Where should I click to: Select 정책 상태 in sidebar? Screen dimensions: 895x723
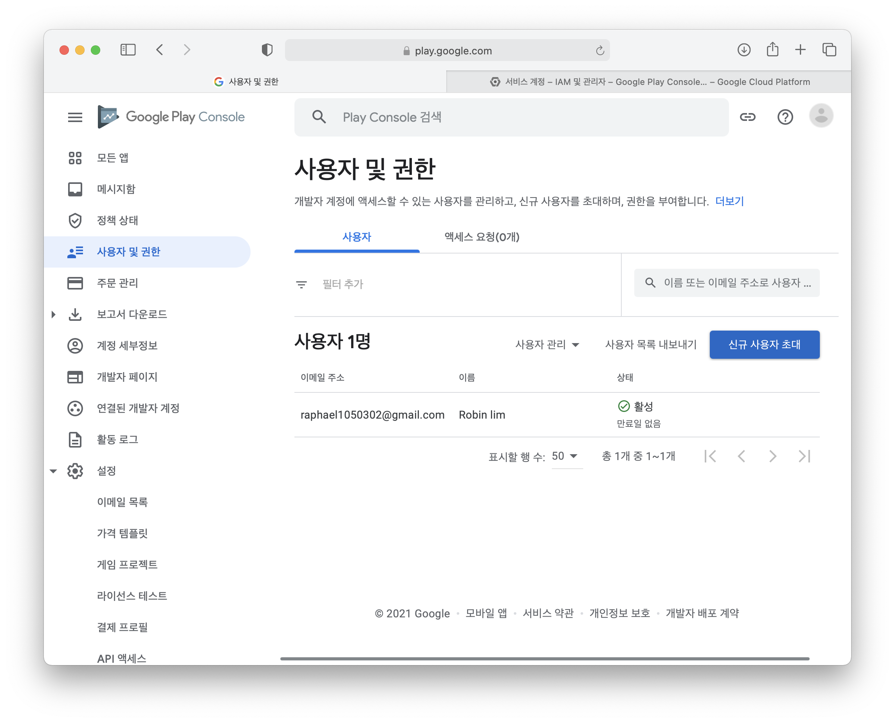tap(117, 220)
